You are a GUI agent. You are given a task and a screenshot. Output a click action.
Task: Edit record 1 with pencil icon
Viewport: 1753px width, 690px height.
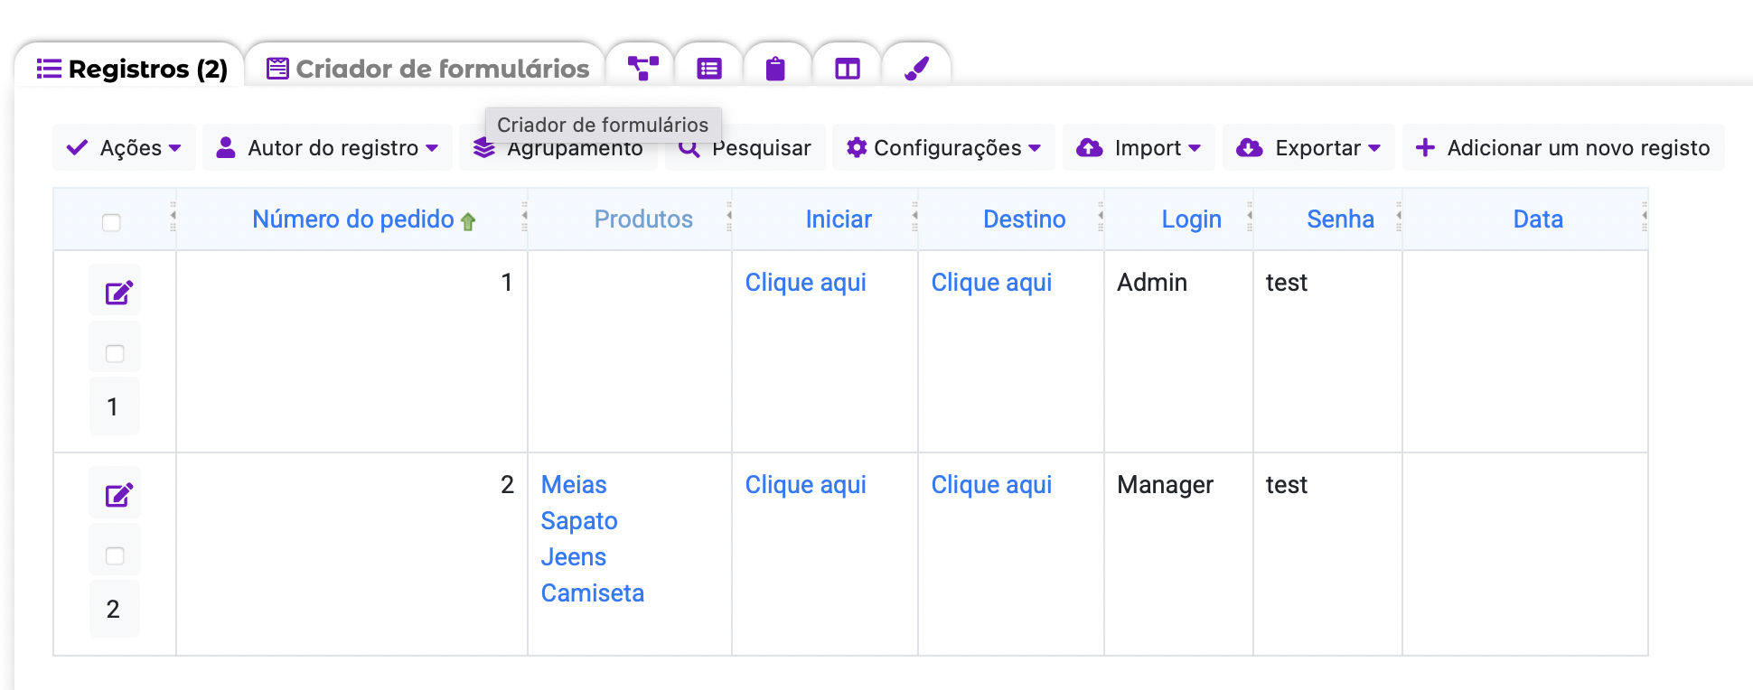[119, 293]
